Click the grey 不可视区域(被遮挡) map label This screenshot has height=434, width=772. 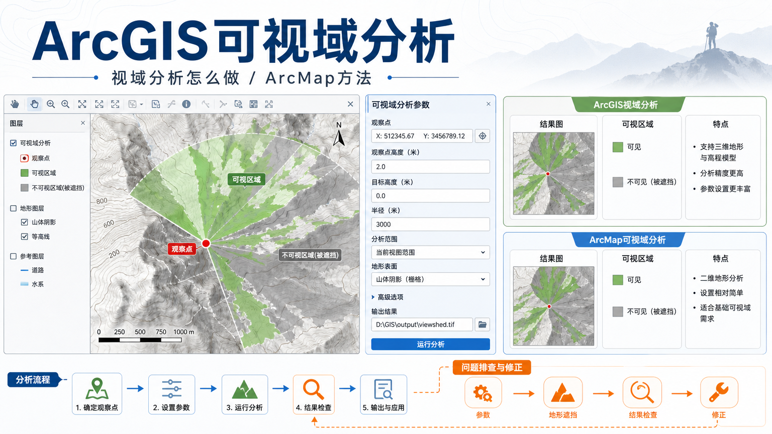(310, 255)
